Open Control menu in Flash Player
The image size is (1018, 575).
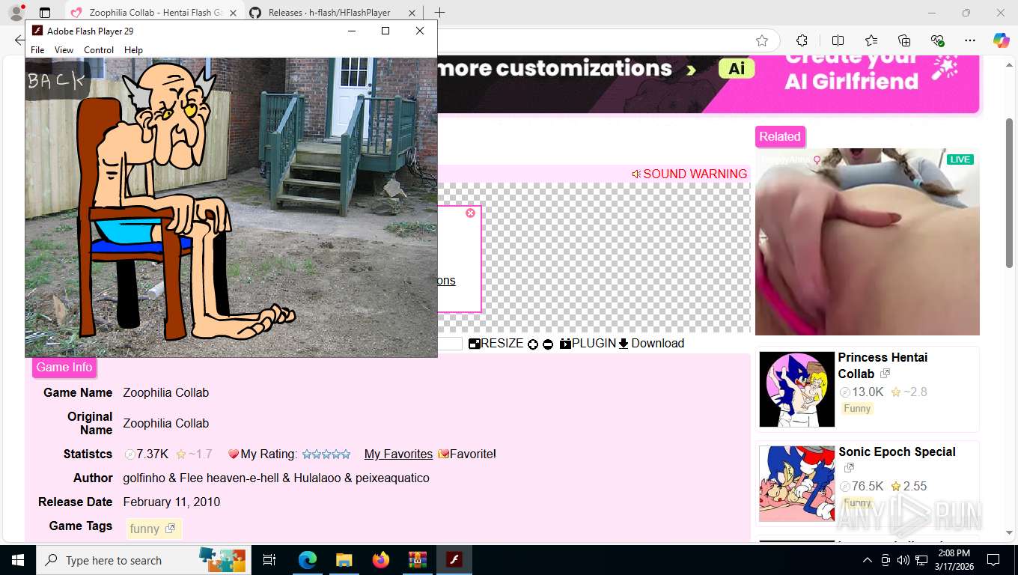coord(99,50)
